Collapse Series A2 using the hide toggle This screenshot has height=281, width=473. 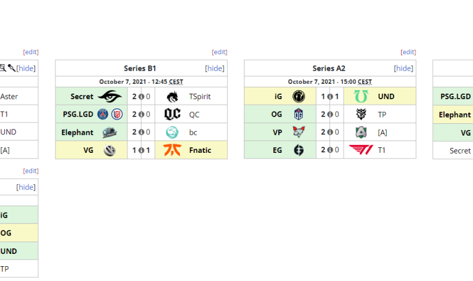pyautogui.click(x=403, y=68)
